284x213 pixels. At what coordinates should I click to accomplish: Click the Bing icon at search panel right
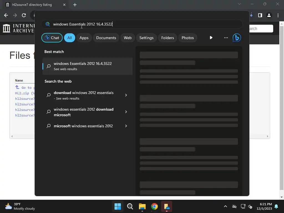pos(237,38)
